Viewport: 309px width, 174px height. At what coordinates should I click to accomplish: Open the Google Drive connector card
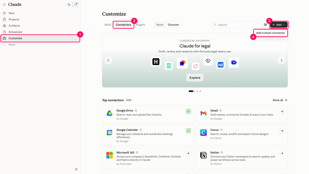tap(148, 114)
